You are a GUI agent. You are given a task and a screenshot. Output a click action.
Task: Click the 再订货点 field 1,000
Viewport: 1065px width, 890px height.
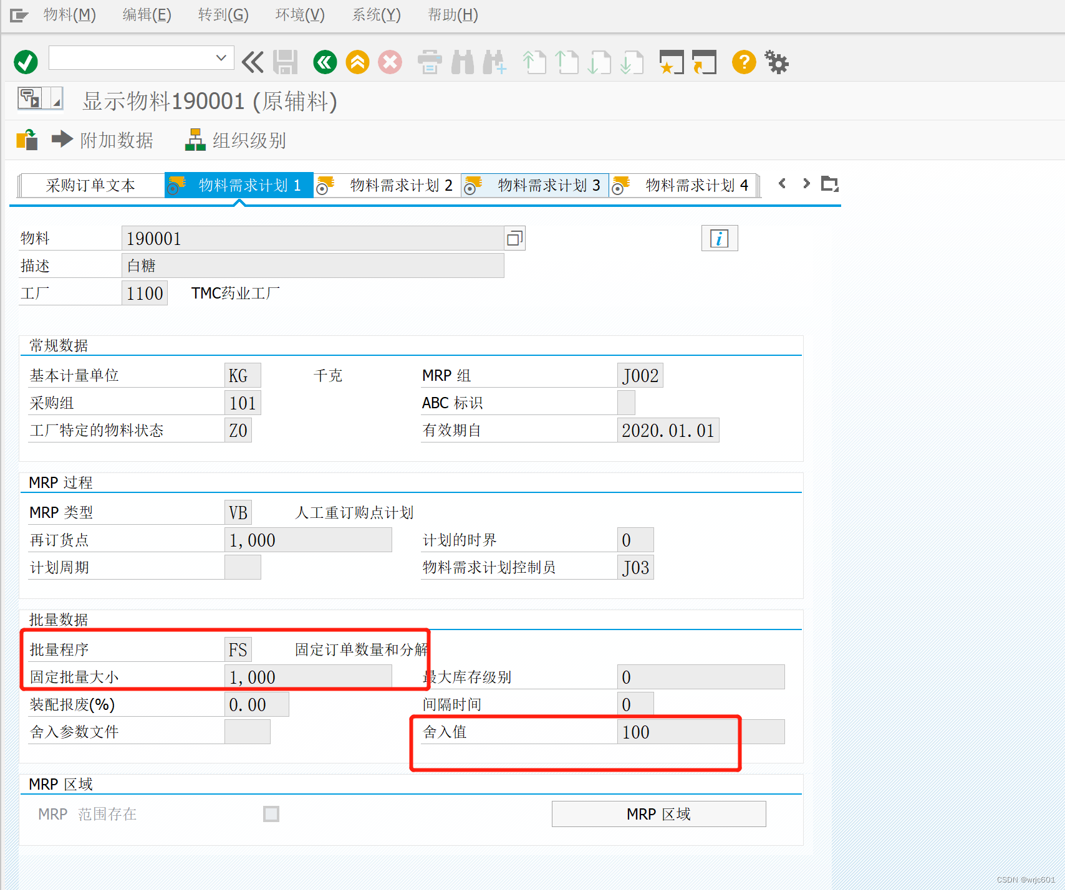(x=308, y=540)
